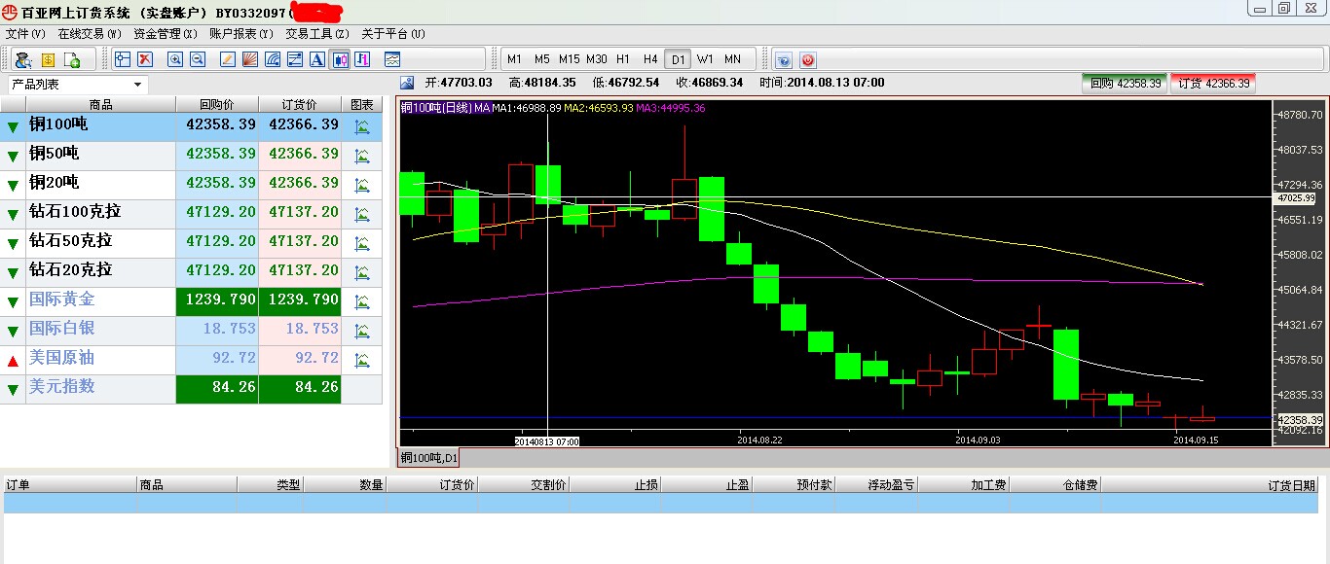1330x564 pixels.
Task: Open chart icon for 钻石50克拉 row
Action: (x=362, y=243)
